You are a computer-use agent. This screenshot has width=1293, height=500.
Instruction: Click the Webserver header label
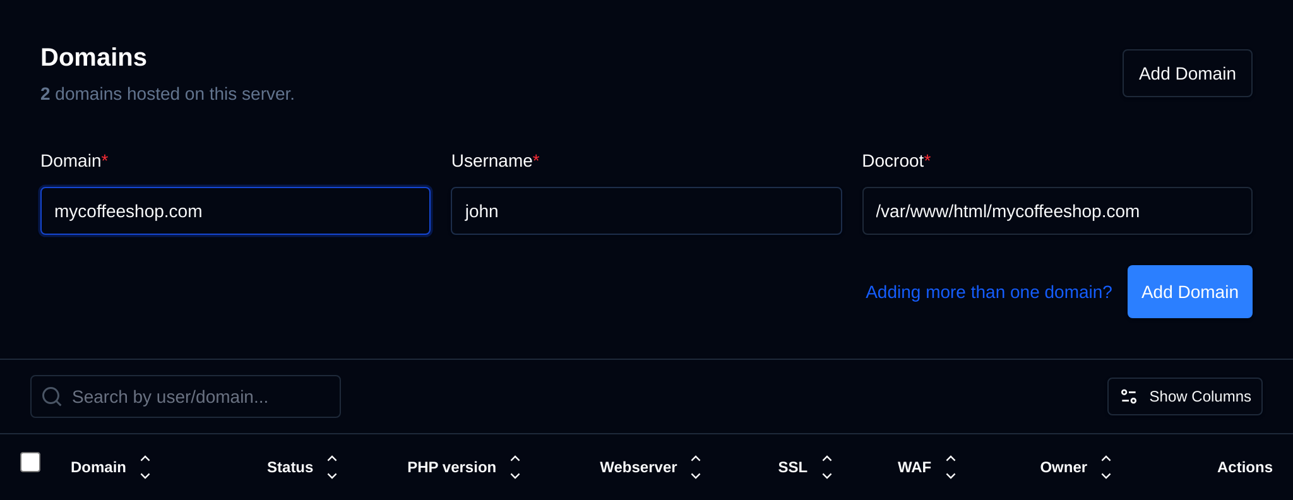point(638,467)
